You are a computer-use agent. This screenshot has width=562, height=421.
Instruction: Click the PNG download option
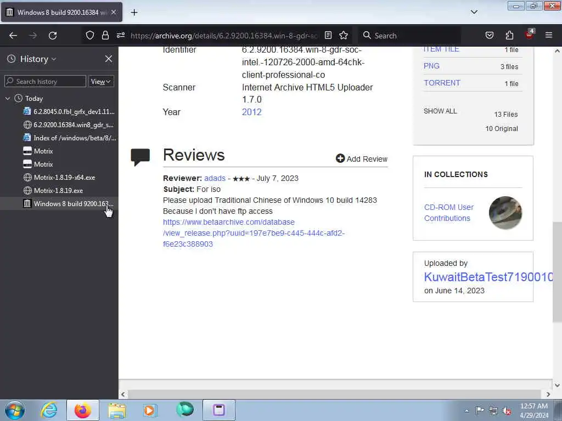pos(431,66)
